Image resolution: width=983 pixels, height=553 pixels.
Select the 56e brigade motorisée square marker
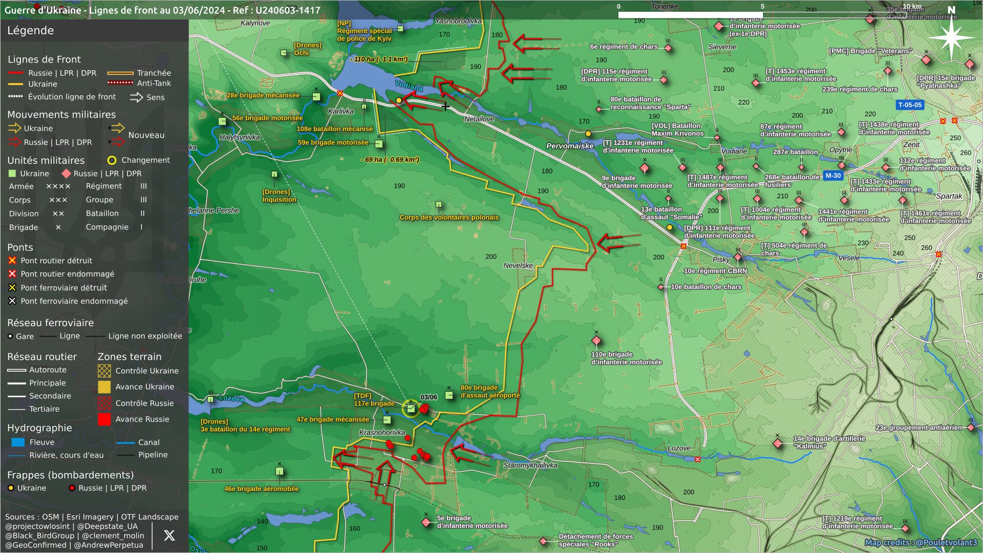222,121
